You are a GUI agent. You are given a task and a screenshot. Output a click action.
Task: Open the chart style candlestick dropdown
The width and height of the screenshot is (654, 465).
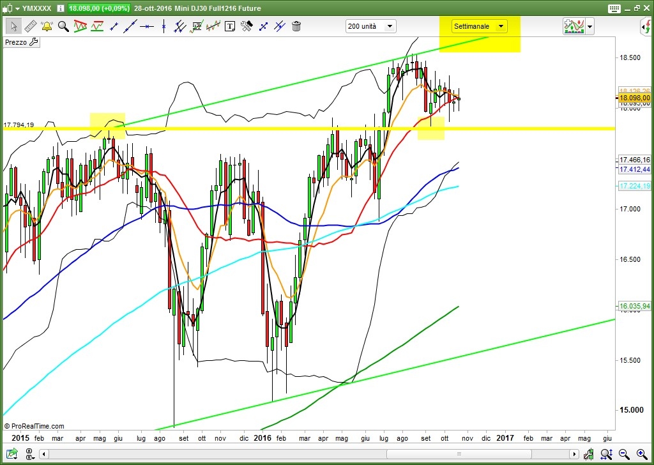(x=10, y=8)
